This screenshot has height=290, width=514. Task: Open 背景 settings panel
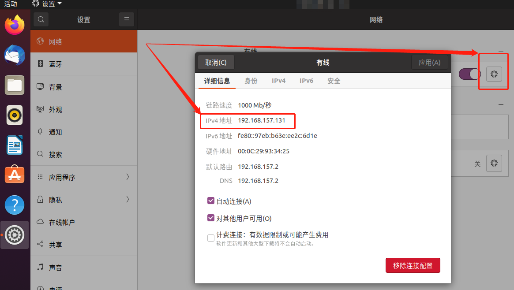(x=84, y=87)
